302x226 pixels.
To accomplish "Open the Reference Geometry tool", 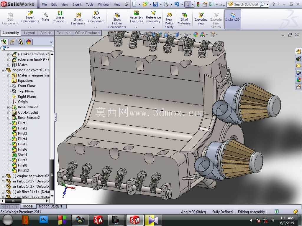I will [153, 17].
